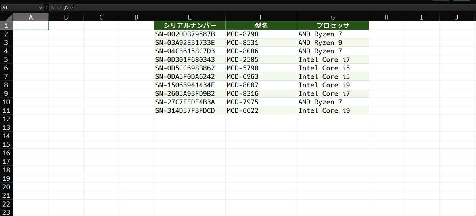Select cell SN-04C36158C7D3
The width and height of the screenshot is (476, 216).
pos(190,51)
